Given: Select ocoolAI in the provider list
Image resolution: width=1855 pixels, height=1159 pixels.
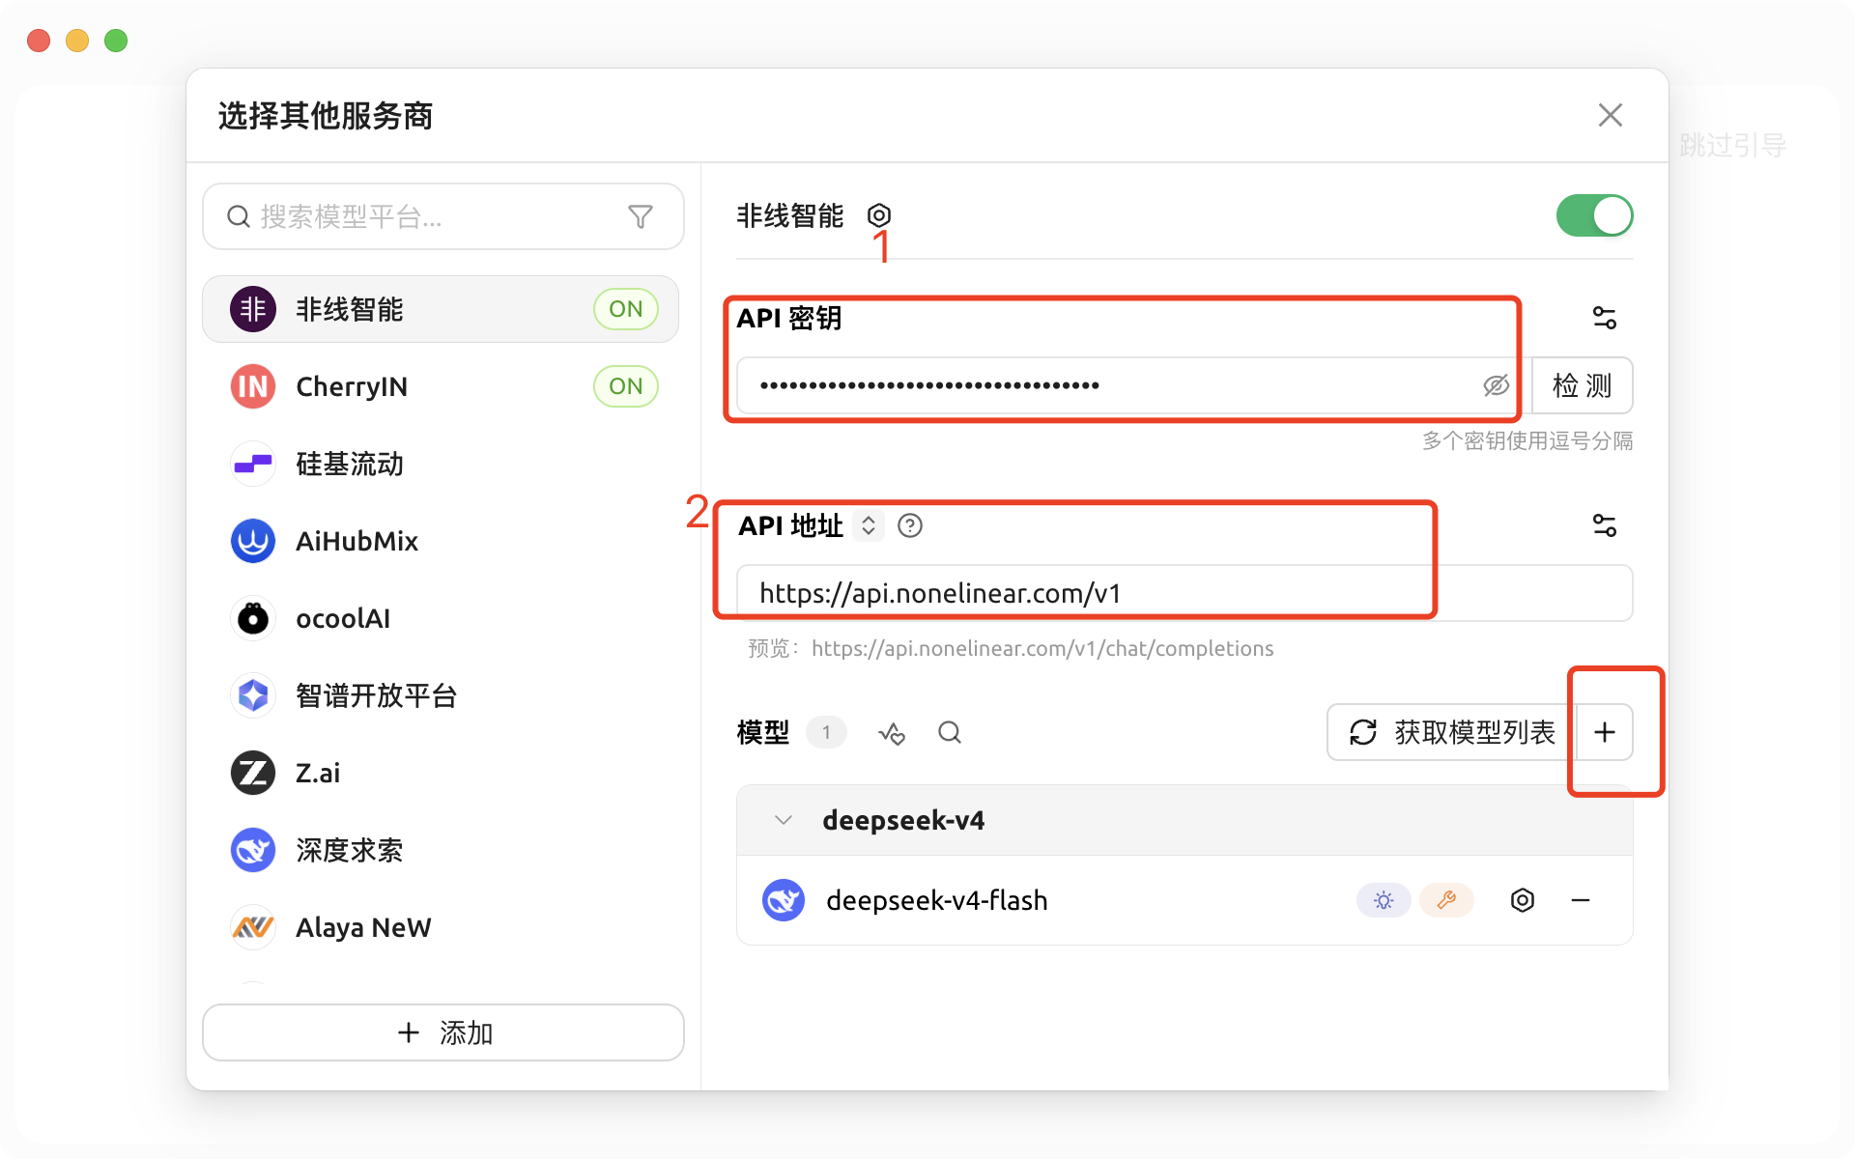Looking at the screenshot, I should pyautogui.click(x=441, y=618).
